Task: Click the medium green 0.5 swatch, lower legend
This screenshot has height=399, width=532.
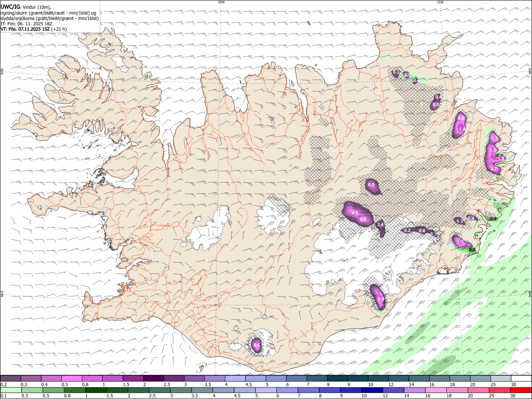Action: pyautogui.click(x=53, y=390)
